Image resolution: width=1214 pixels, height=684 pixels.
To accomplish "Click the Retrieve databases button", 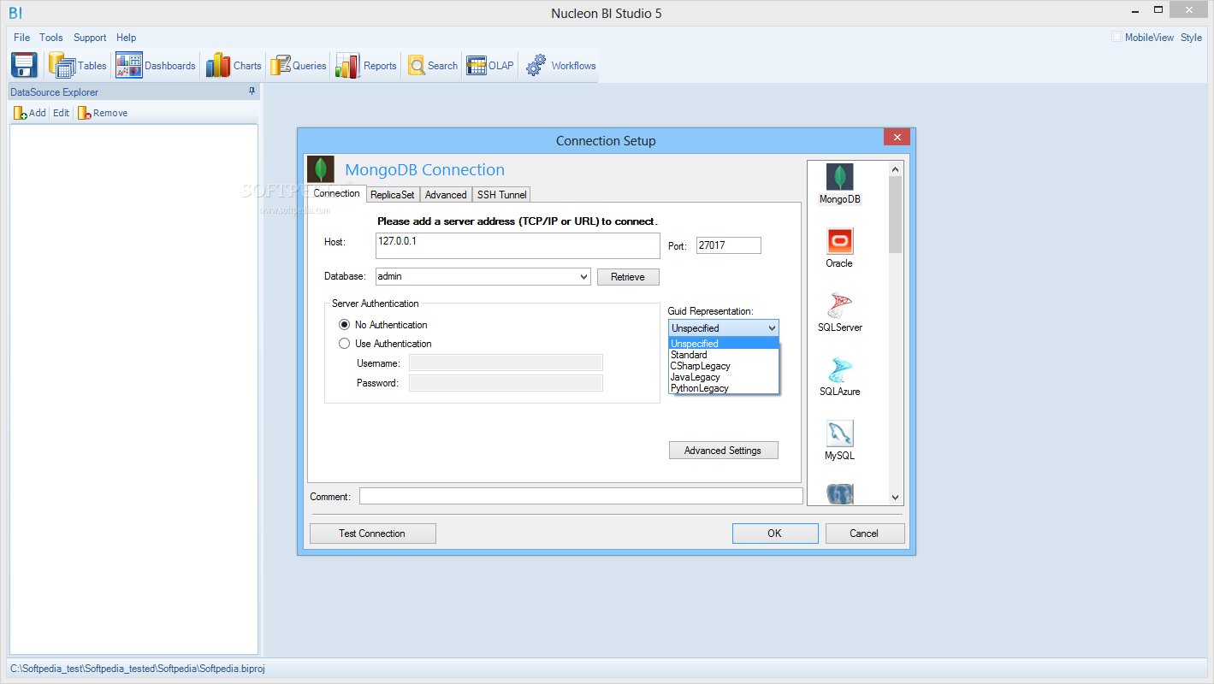I will pyautogui.click(x=628, y=277).
